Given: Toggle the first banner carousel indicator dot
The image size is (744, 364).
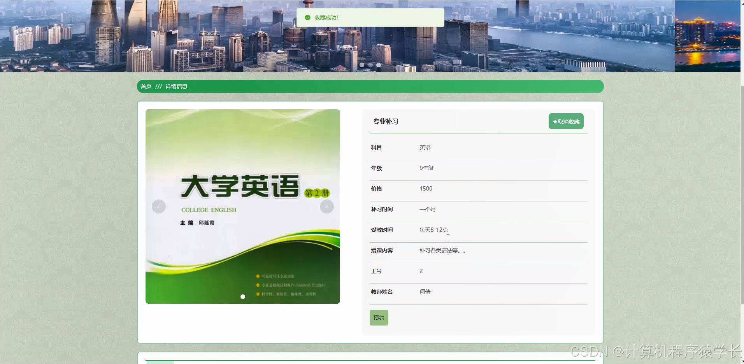Looking at the screenshot, I should (x=362, y=65).
